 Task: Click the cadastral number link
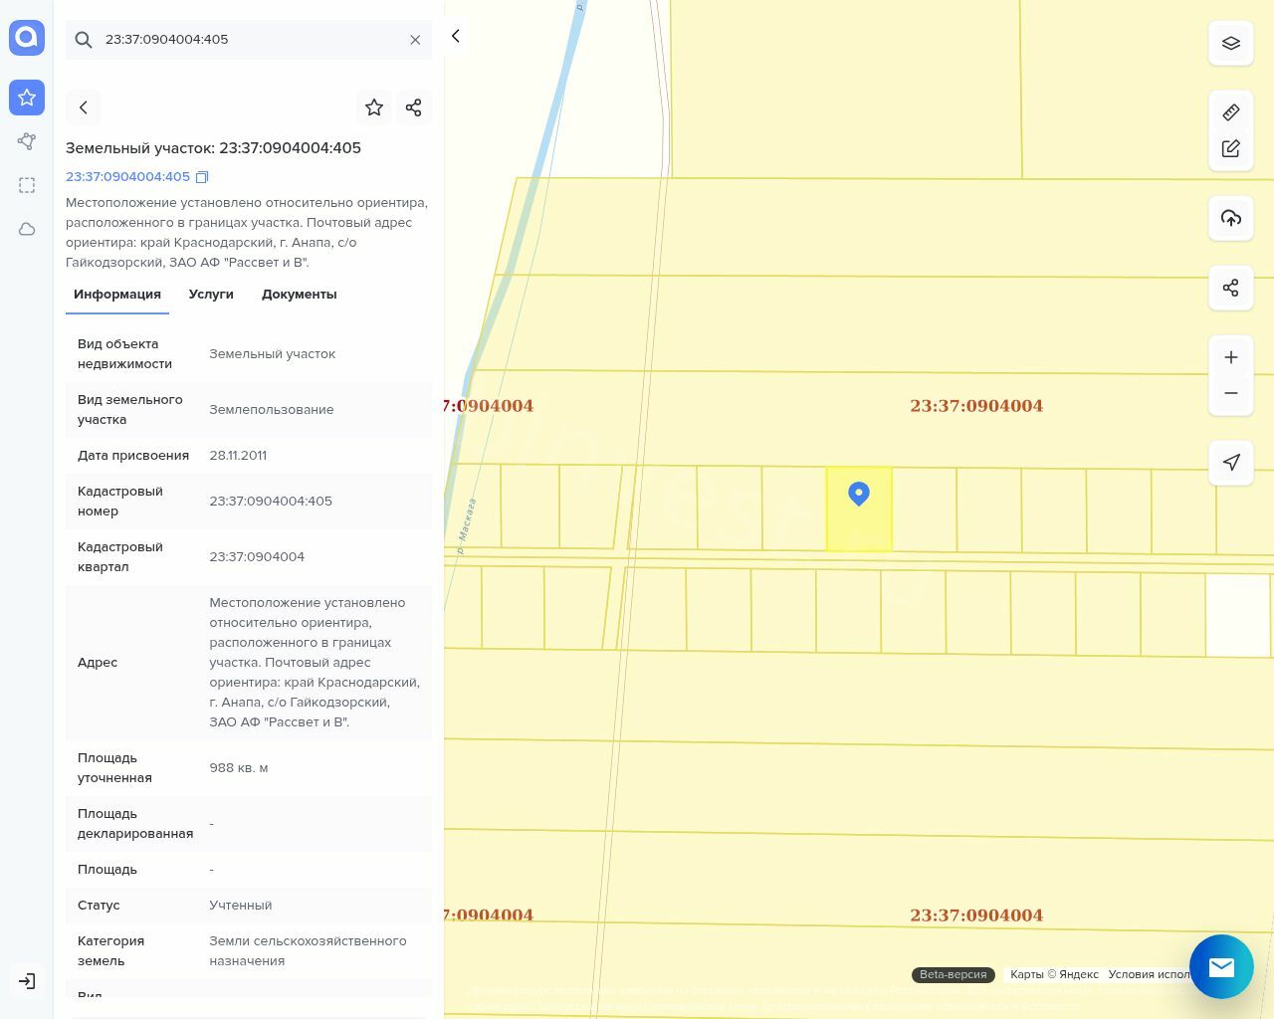tap(127, 177)
